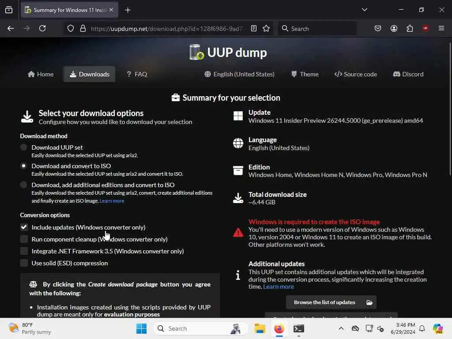
Task: Open the Theme menu
Action: tap(305, 74)
